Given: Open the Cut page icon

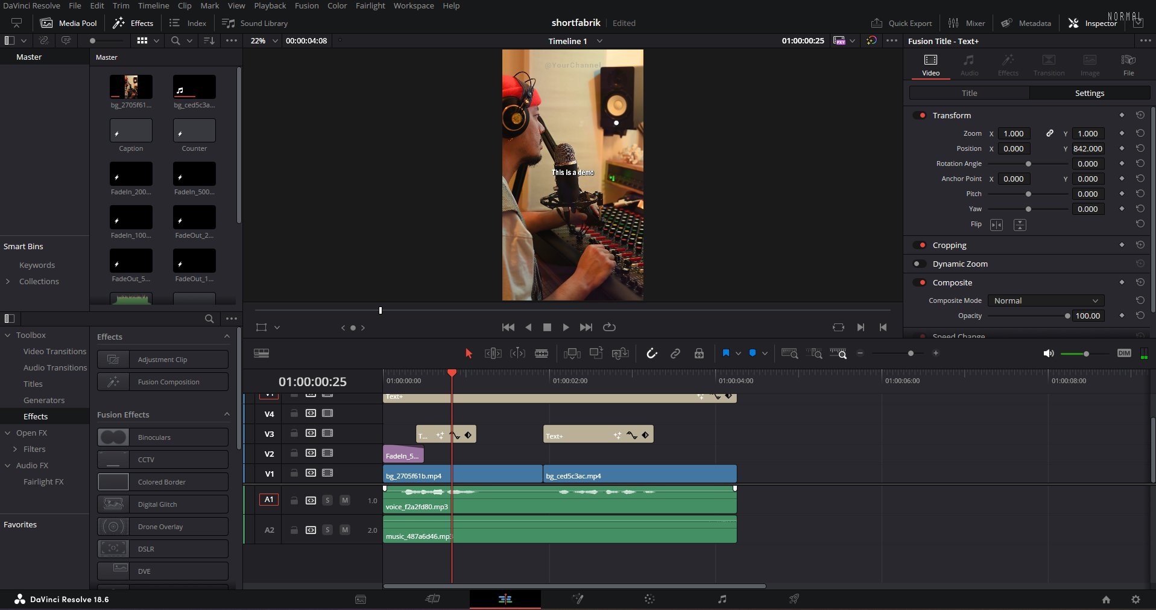Looking at the screenshot, I should click(x=433, y=599).
